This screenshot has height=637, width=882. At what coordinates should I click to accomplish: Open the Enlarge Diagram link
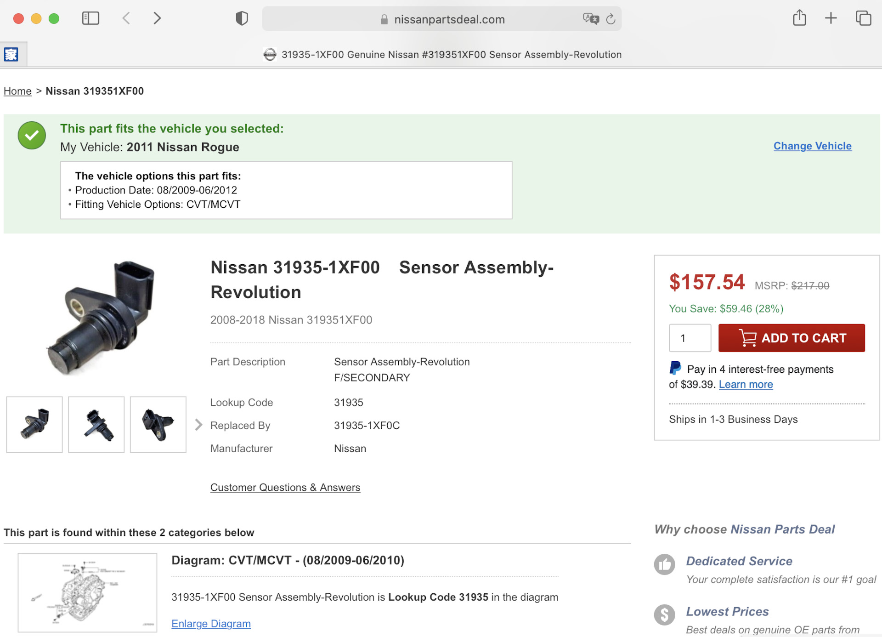211,624
